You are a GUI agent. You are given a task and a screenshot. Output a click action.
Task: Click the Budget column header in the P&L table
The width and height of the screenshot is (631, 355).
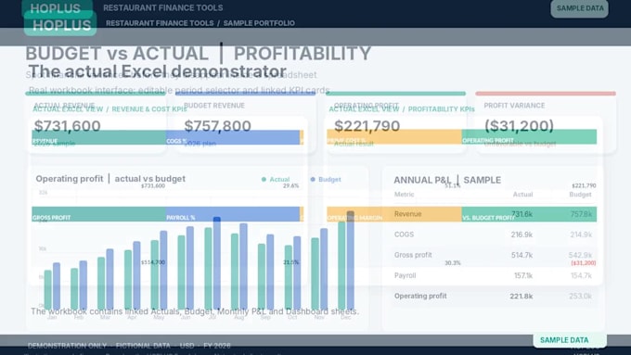(x=580, y=195)
